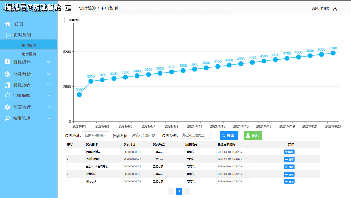Click the gear icon for 配置管理
The height and width of the screenshot is (198, 351).
(7, 107)
